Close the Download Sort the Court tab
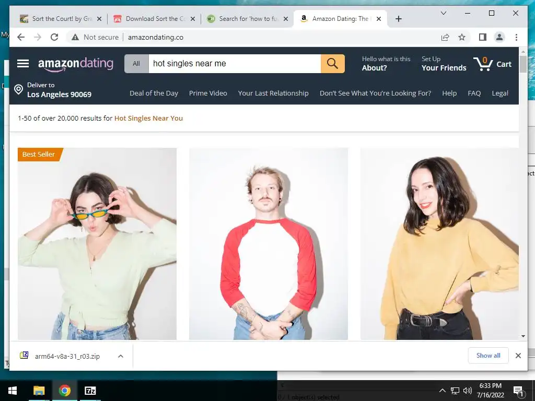535x401 pixels. 193,19
